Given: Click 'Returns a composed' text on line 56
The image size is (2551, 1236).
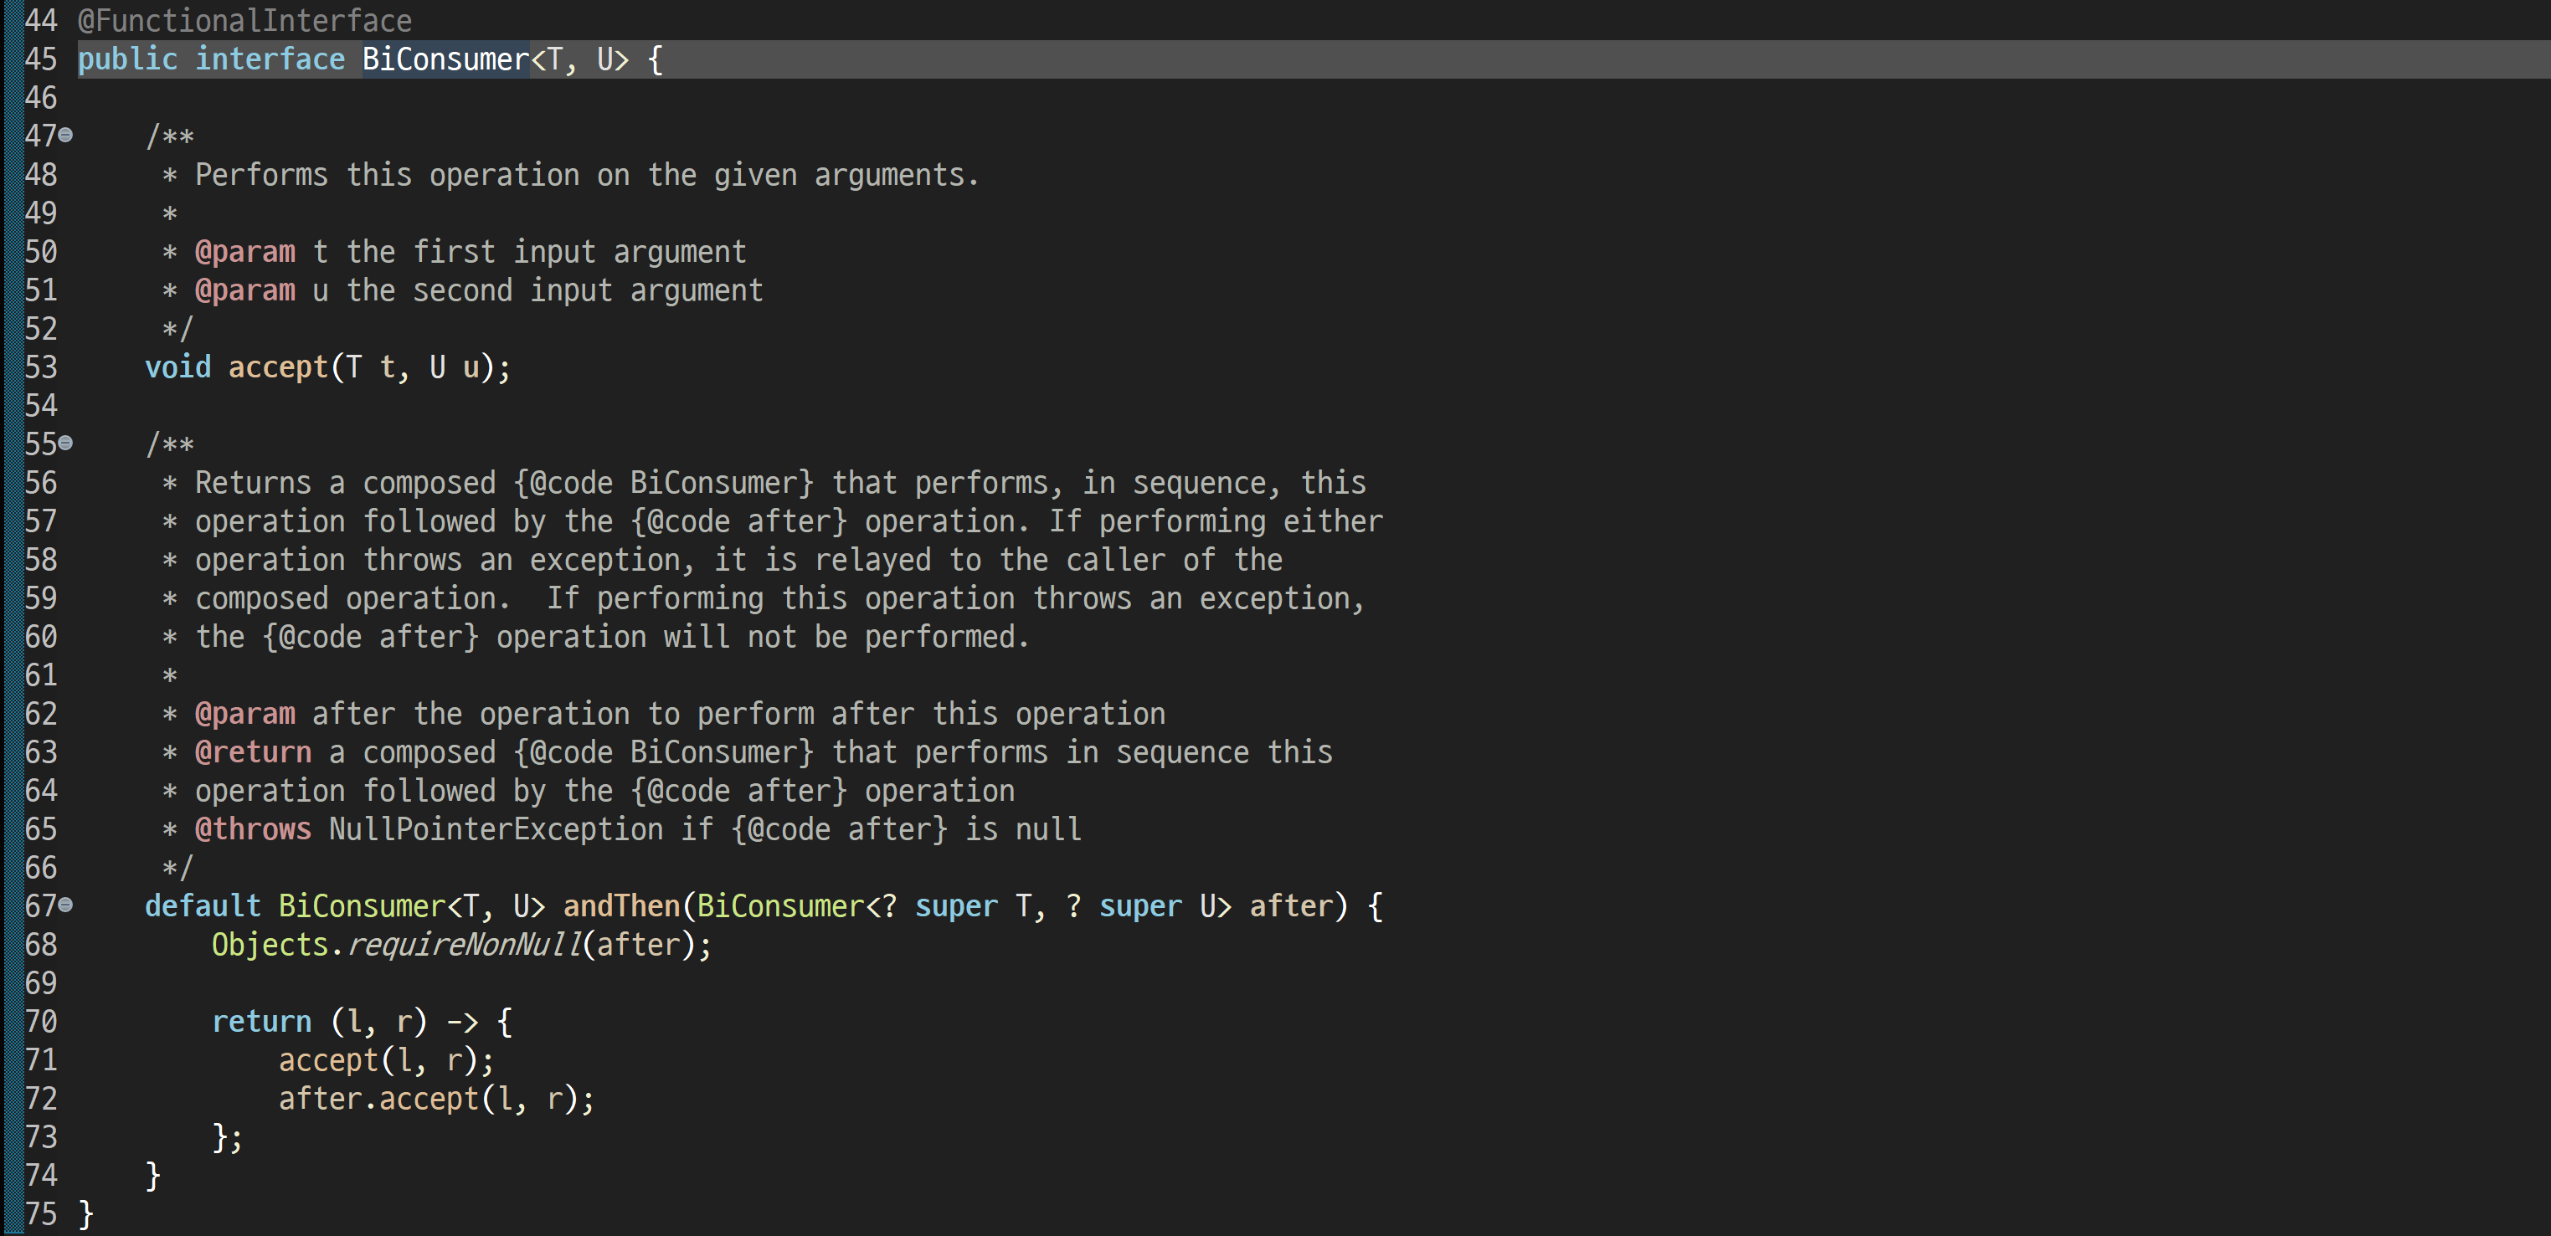Looking at the screenshot, I should click(x=345, y=483).
